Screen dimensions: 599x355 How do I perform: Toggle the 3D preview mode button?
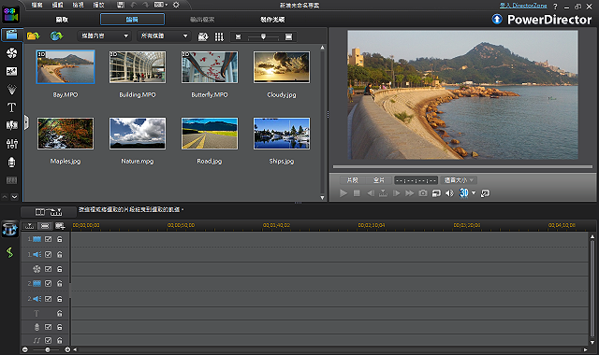click(x=464, y=193)
